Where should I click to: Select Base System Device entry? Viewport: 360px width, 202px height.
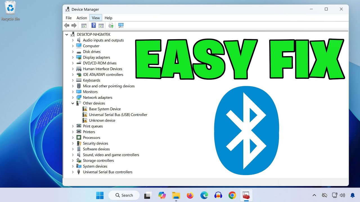[x=105, y=109]
